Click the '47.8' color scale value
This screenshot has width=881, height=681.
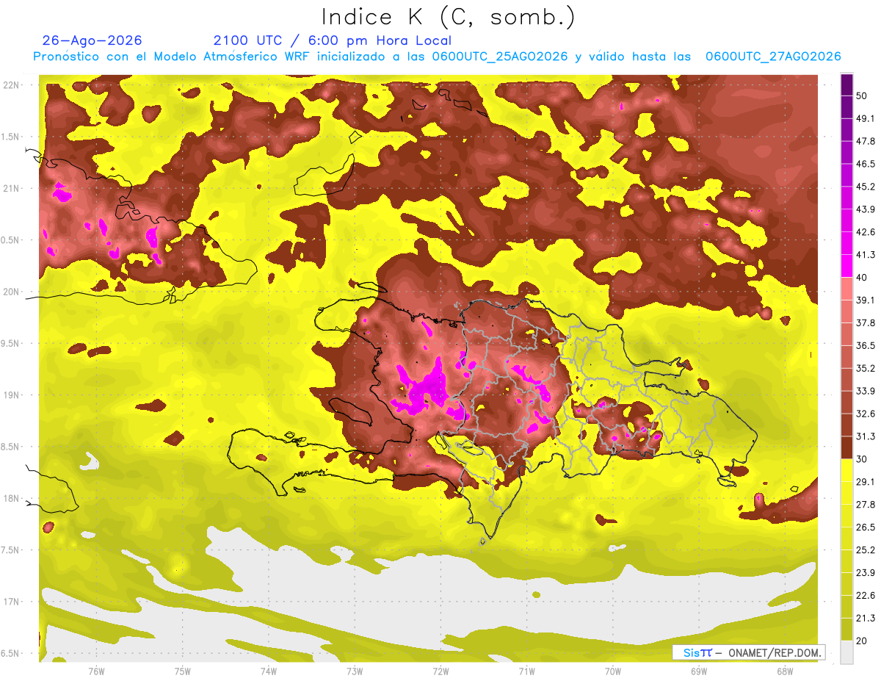[866, 141]
